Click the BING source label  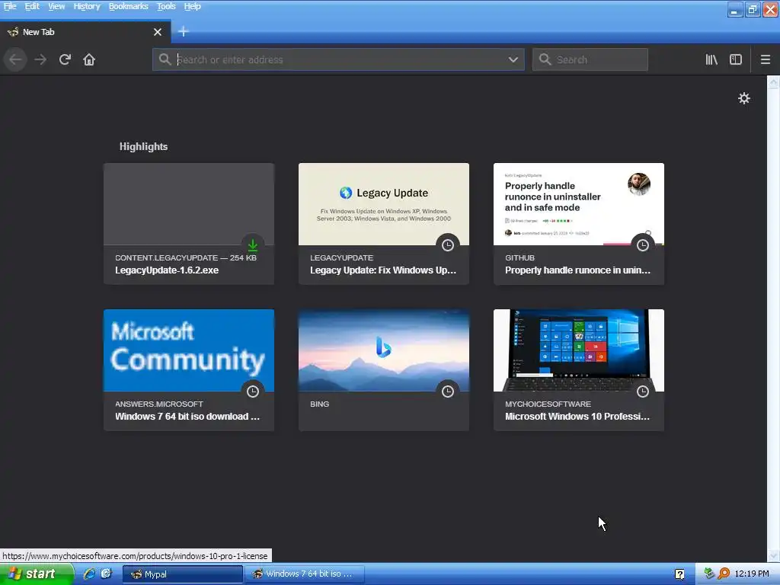point(319,404)
